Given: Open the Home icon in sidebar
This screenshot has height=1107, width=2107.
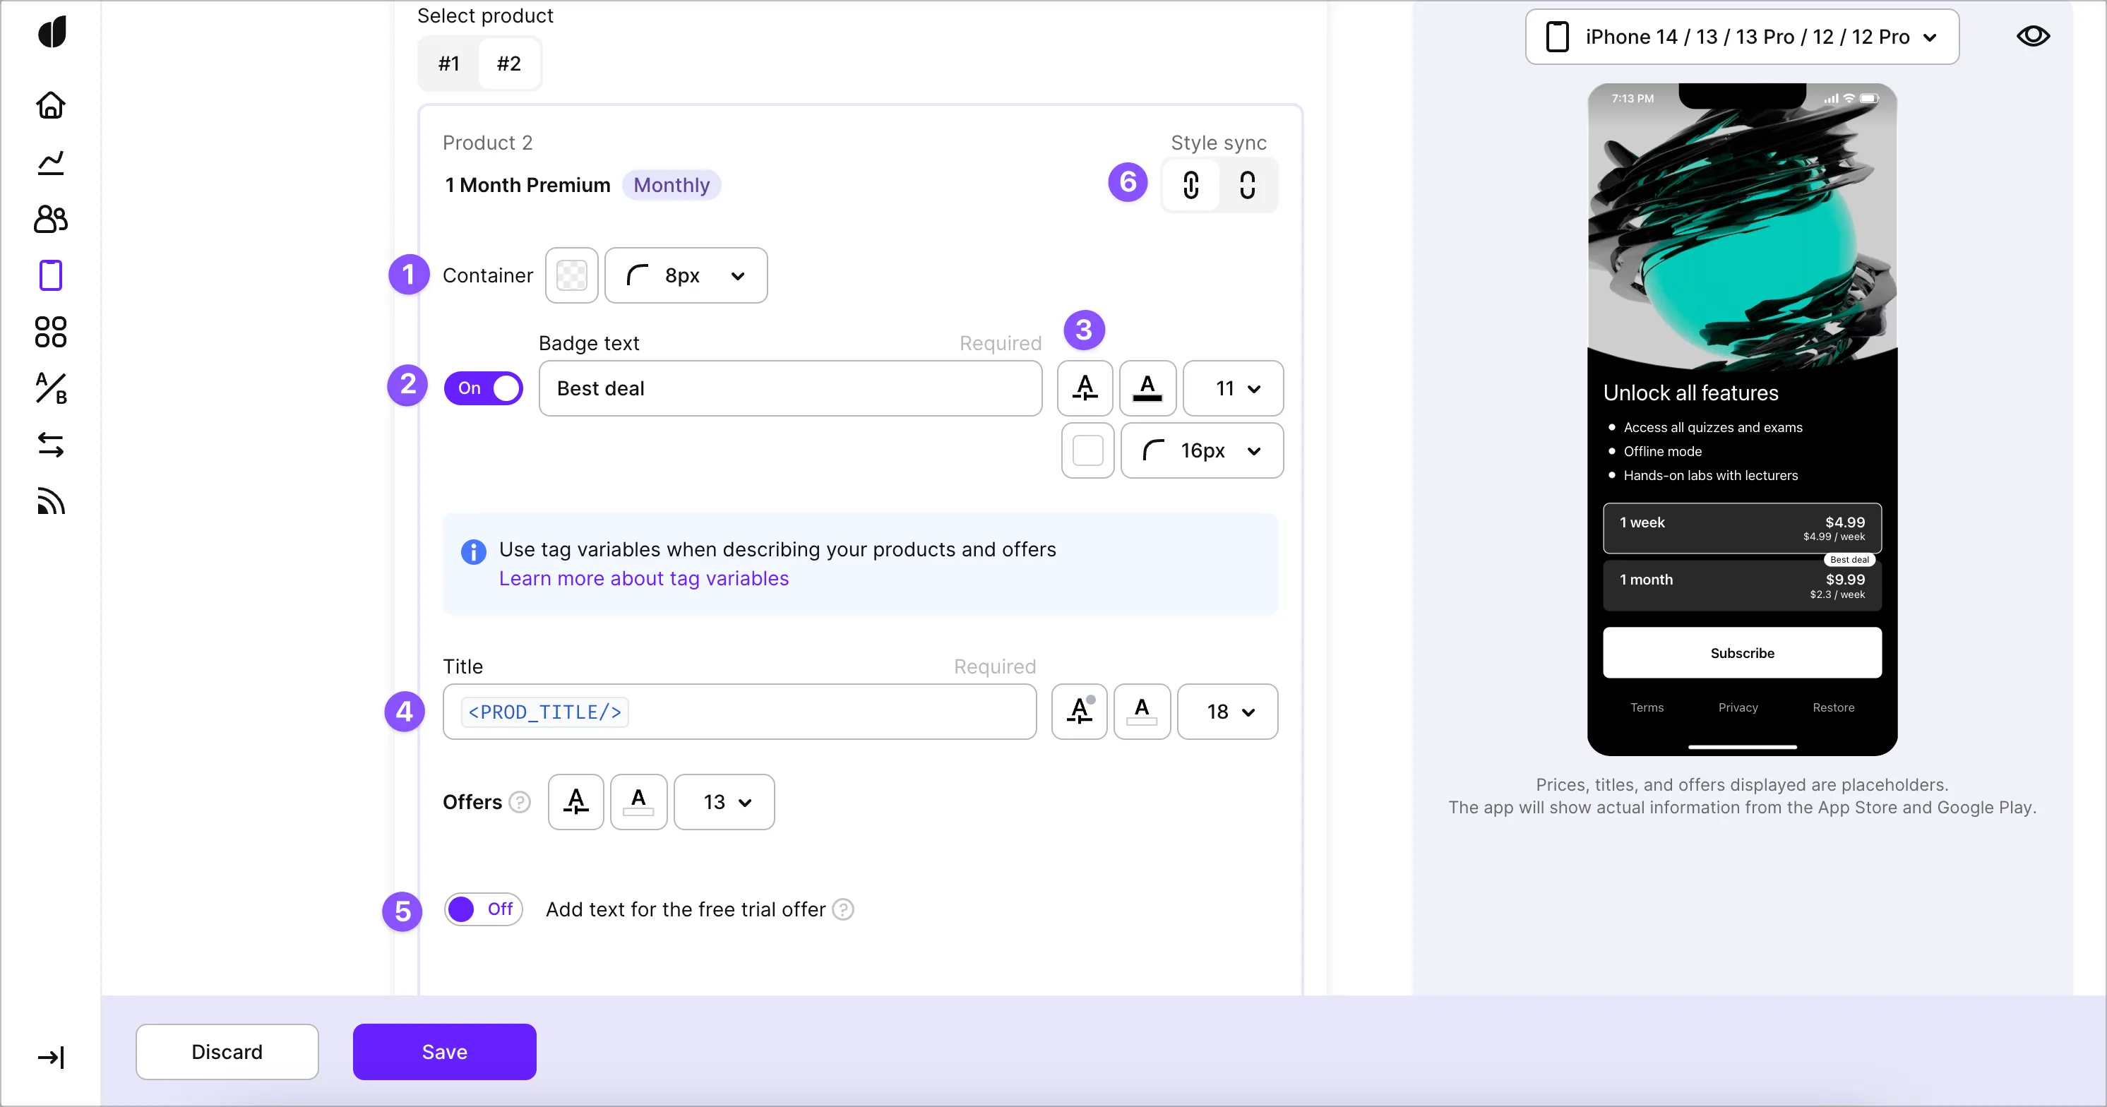Looking at the screenshot, I should pyautogui.click(x=51, y=105).
